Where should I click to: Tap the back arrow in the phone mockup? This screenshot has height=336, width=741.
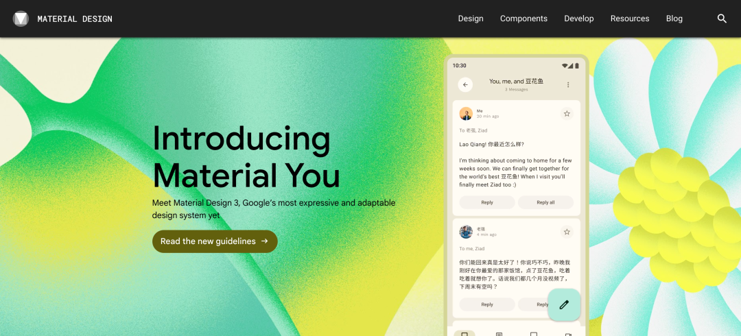pyautogui.click(x=465, y=84)
